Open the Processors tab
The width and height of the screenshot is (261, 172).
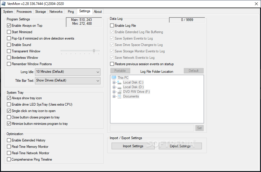(x=24, y=12)
